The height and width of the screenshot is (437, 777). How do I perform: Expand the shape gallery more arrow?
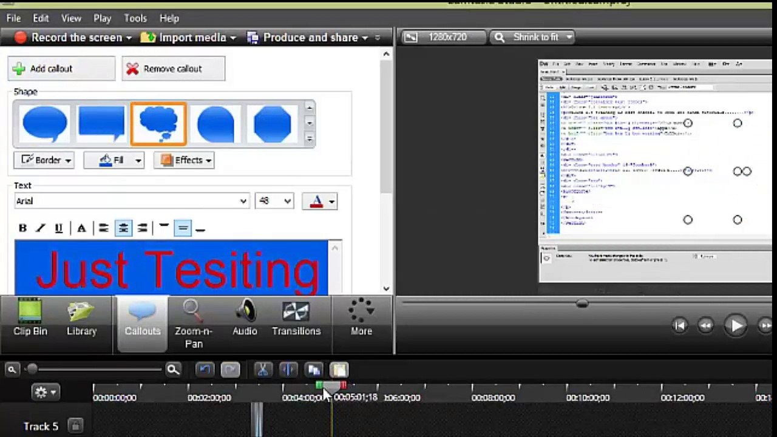tap(310, 138)
